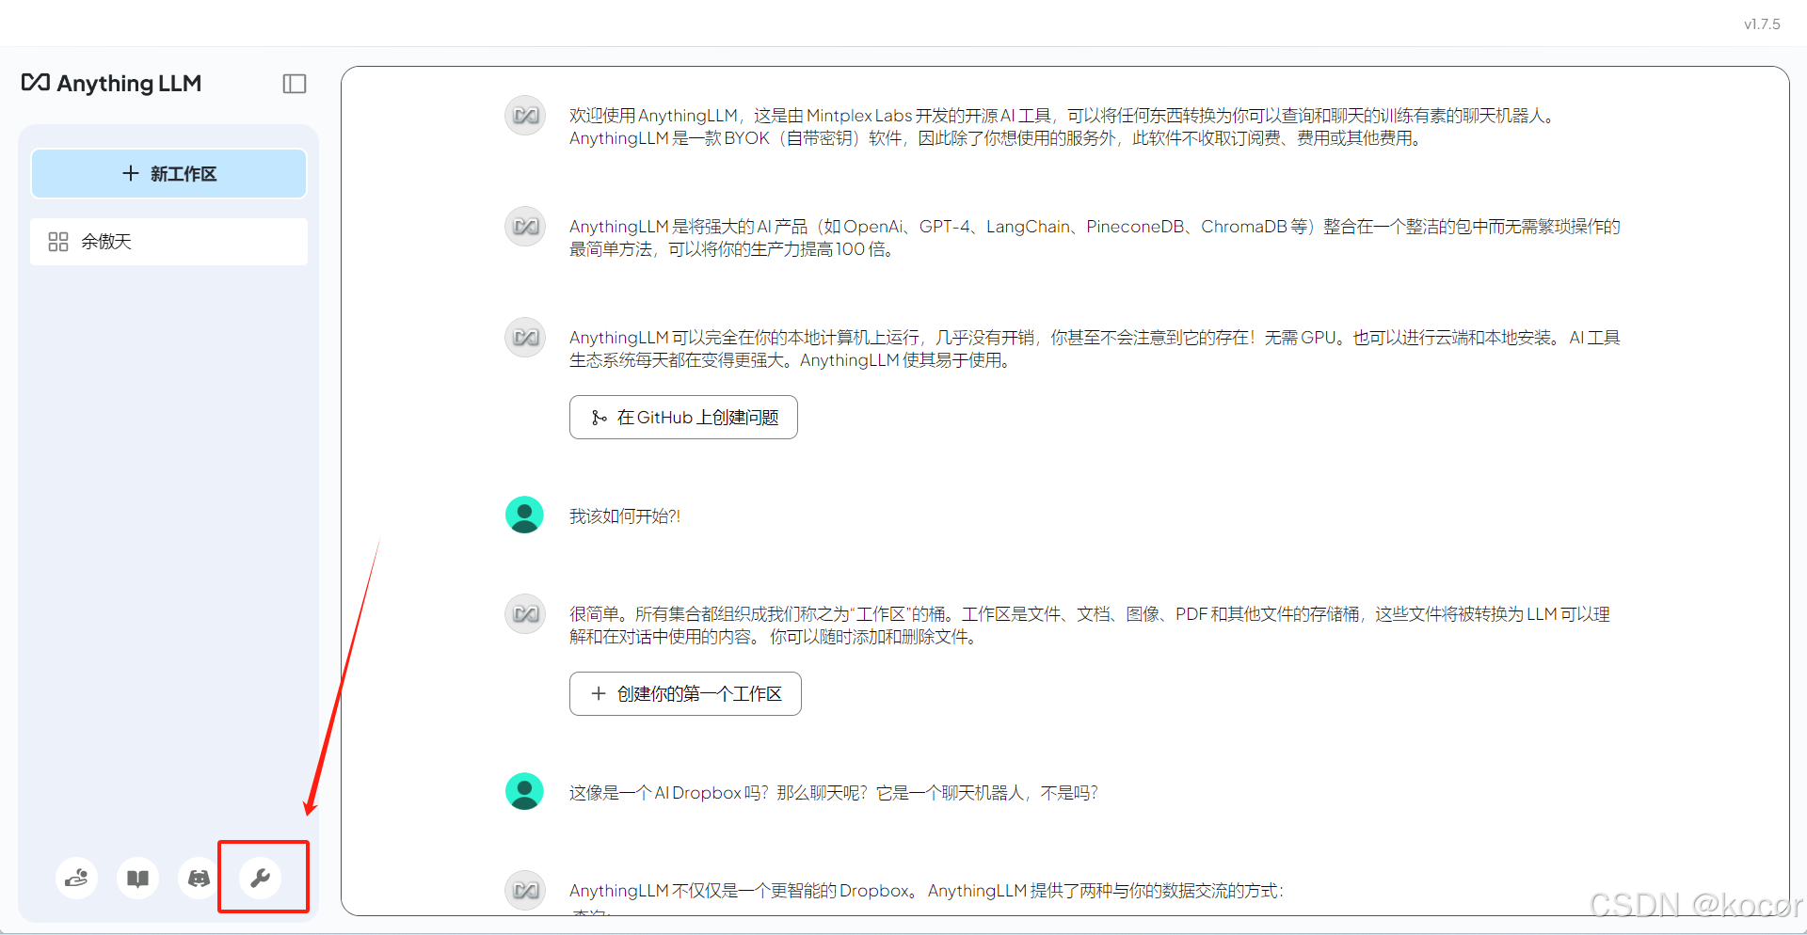The image size is (1807, 935).
Task: Toggle the sidebar collapse icon
Action: click(x=295, y=84)
